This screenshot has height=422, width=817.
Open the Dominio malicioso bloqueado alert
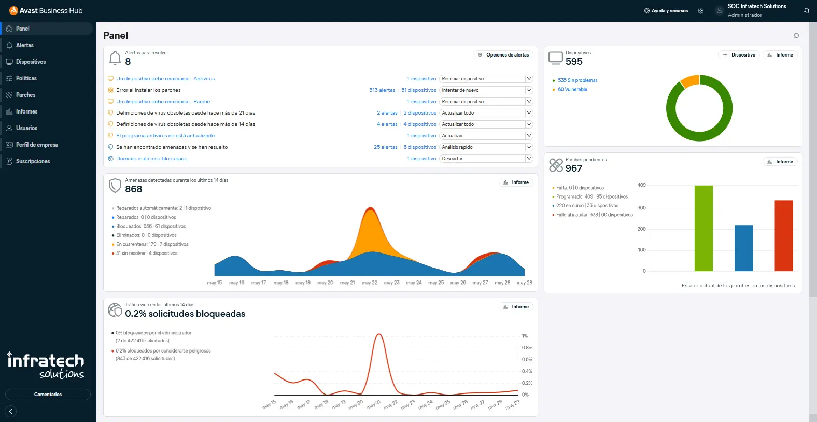click(x=152, y=159)
